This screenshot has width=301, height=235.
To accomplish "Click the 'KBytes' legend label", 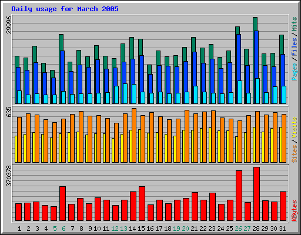I will pos(295,211).
